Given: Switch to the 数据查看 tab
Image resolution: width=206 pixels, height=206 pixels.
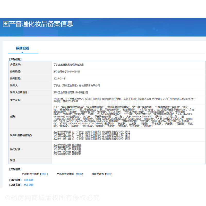Looking at the screenshot, I should point(23,48).
